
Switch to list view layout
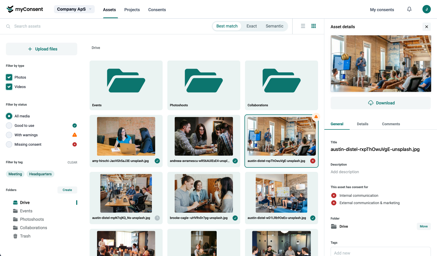point(303,26)
